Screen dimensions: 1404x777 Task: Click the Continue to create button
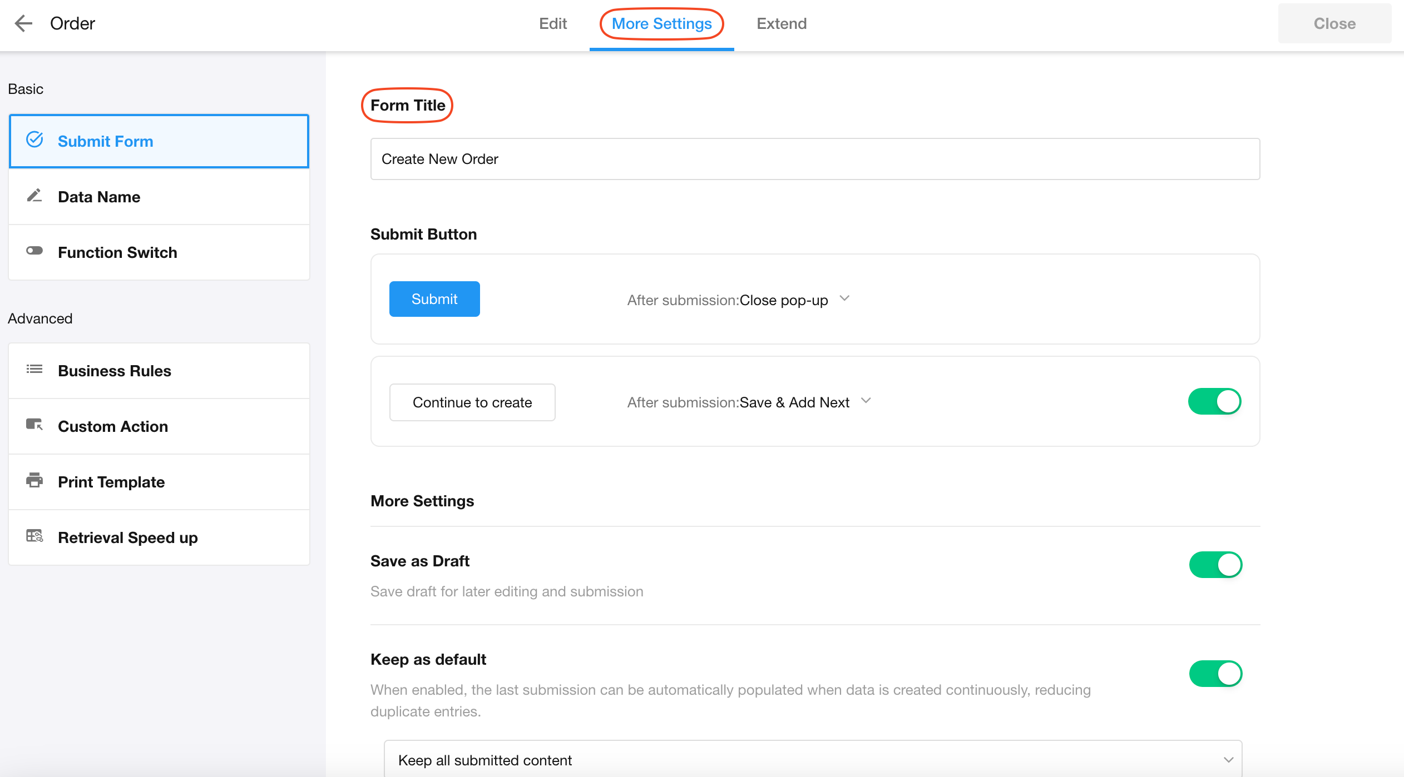point(472,402)
